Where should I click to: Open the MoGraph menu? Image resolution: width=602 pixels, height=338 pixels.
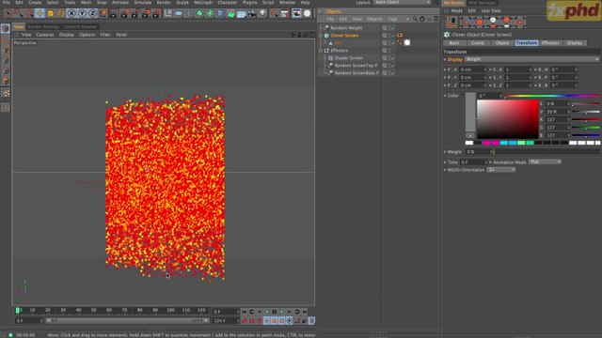(x=203, y=3)
